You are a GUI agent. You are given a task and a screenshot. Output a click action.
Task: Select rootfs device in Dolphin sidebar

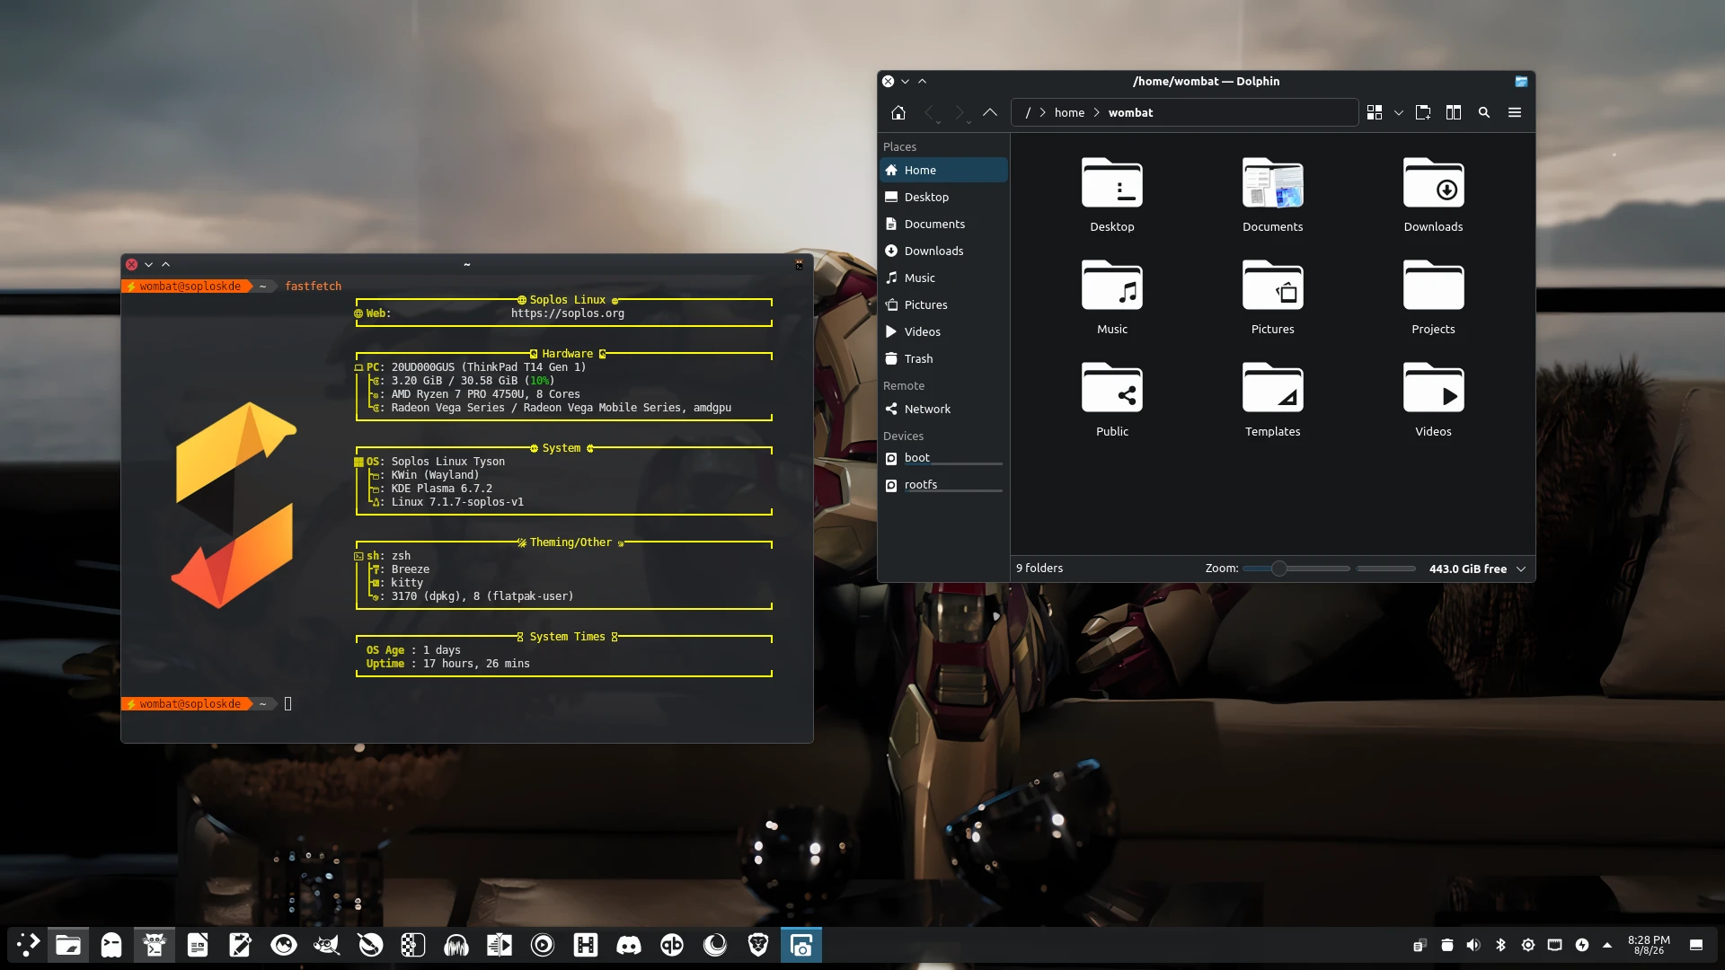click(943, 485)
